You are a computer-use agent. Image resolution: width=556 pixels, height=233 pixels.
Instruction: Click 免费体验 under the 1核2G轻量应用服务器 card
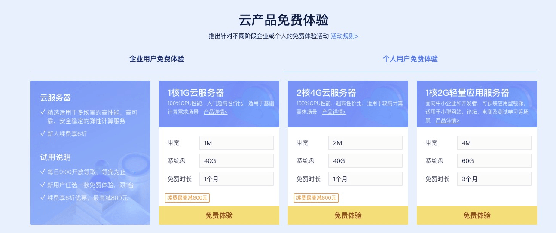pyautogui.click(x=477, y=215)
